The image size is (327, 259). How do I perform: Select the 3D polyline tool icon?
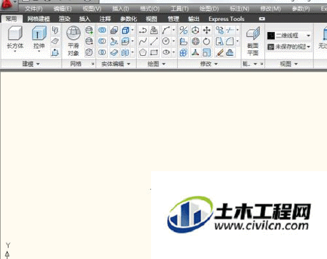pyautogui.click(x=154, y=30)
